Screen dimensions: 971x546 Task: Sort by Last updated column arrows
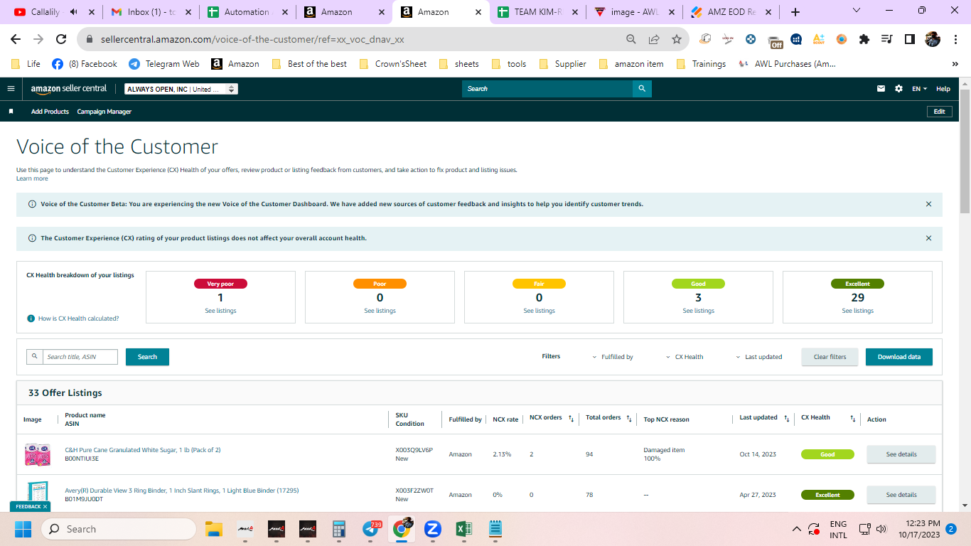[x=786, y=419]
